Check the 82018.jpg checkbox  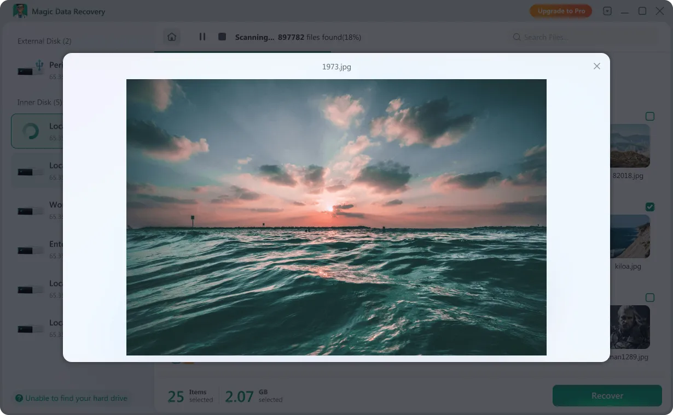pos(649,116)
